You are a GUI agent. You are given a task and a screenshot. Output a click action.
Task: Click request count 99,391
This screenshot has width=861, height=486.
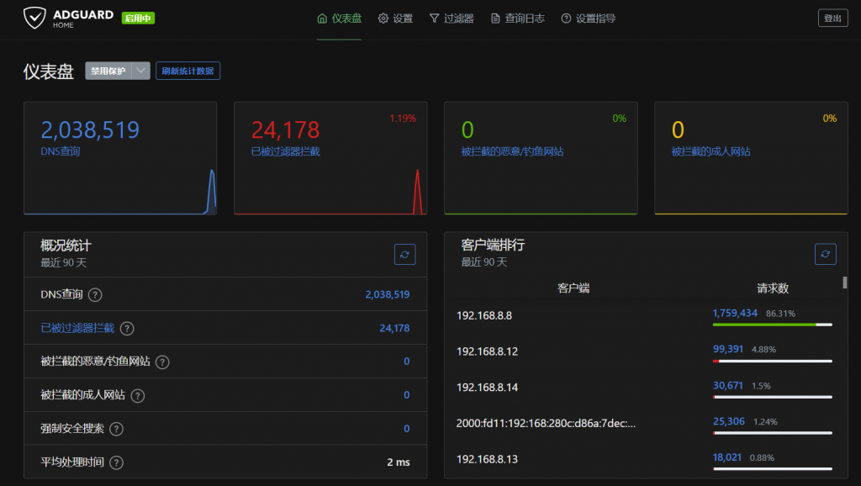tap(727, 349)
